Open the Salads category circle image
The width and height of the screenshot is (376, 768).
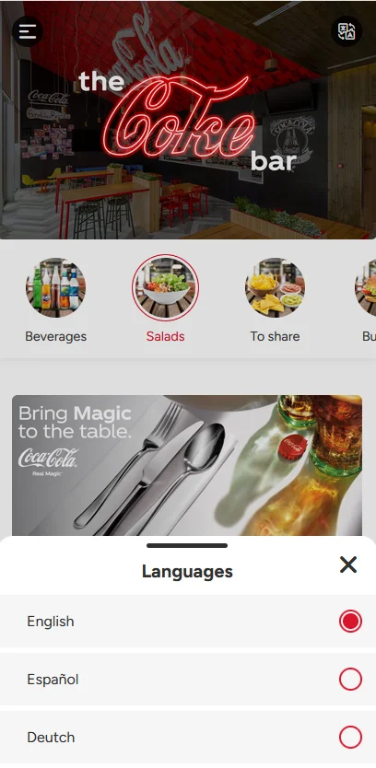click(165, 287)
